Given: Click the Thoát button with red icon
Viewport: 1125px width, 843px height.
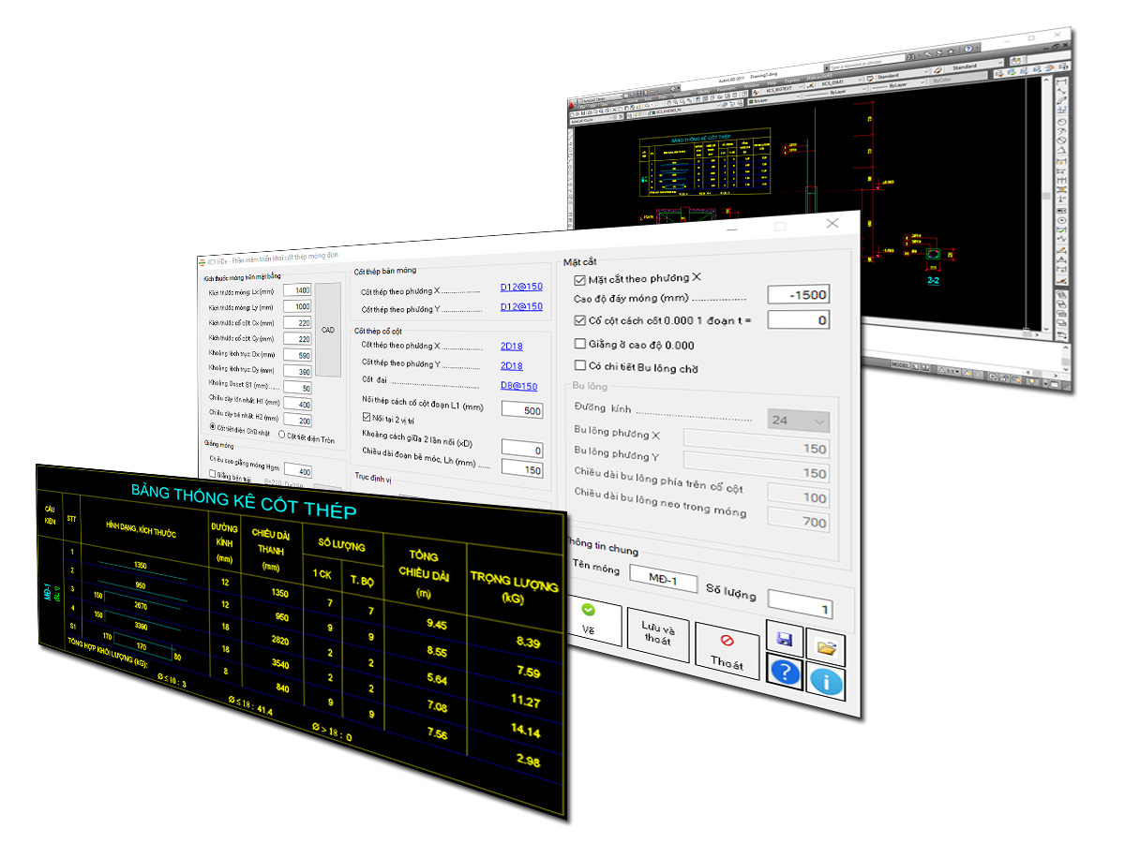Looking at the screenshot, I should (x=727, y=653).
